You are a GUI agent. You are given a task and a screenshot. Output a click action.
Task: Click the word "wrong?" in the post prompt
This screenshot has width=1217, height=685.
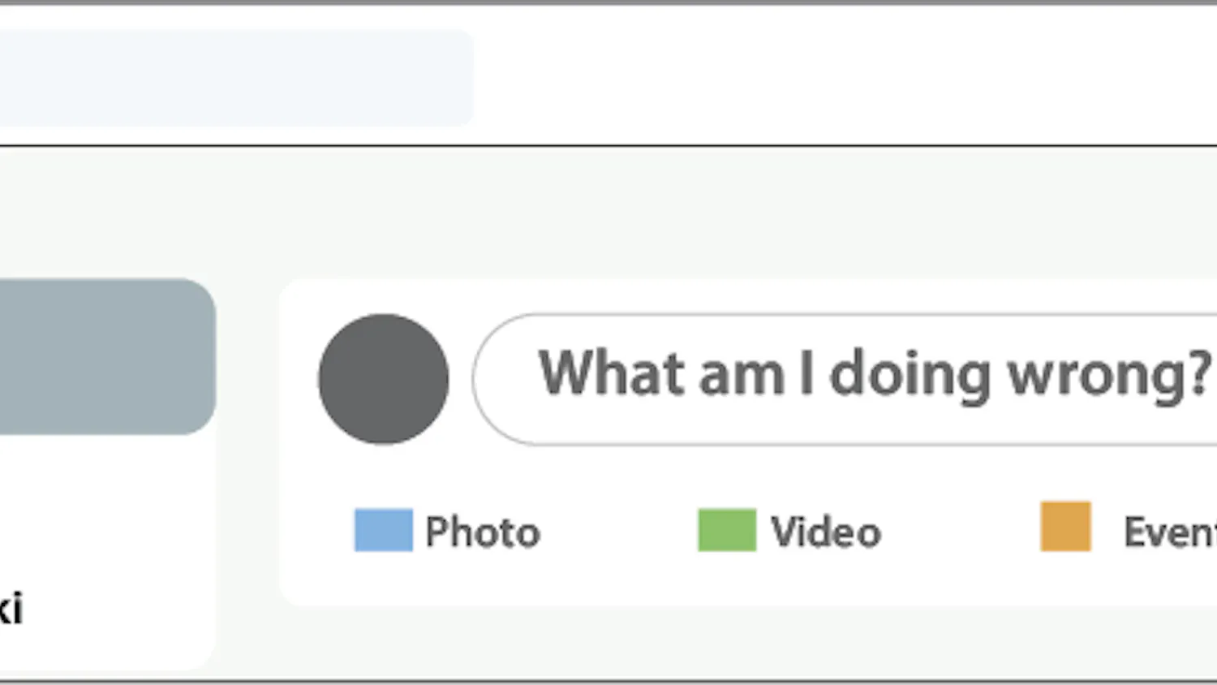pos(1108,375)
